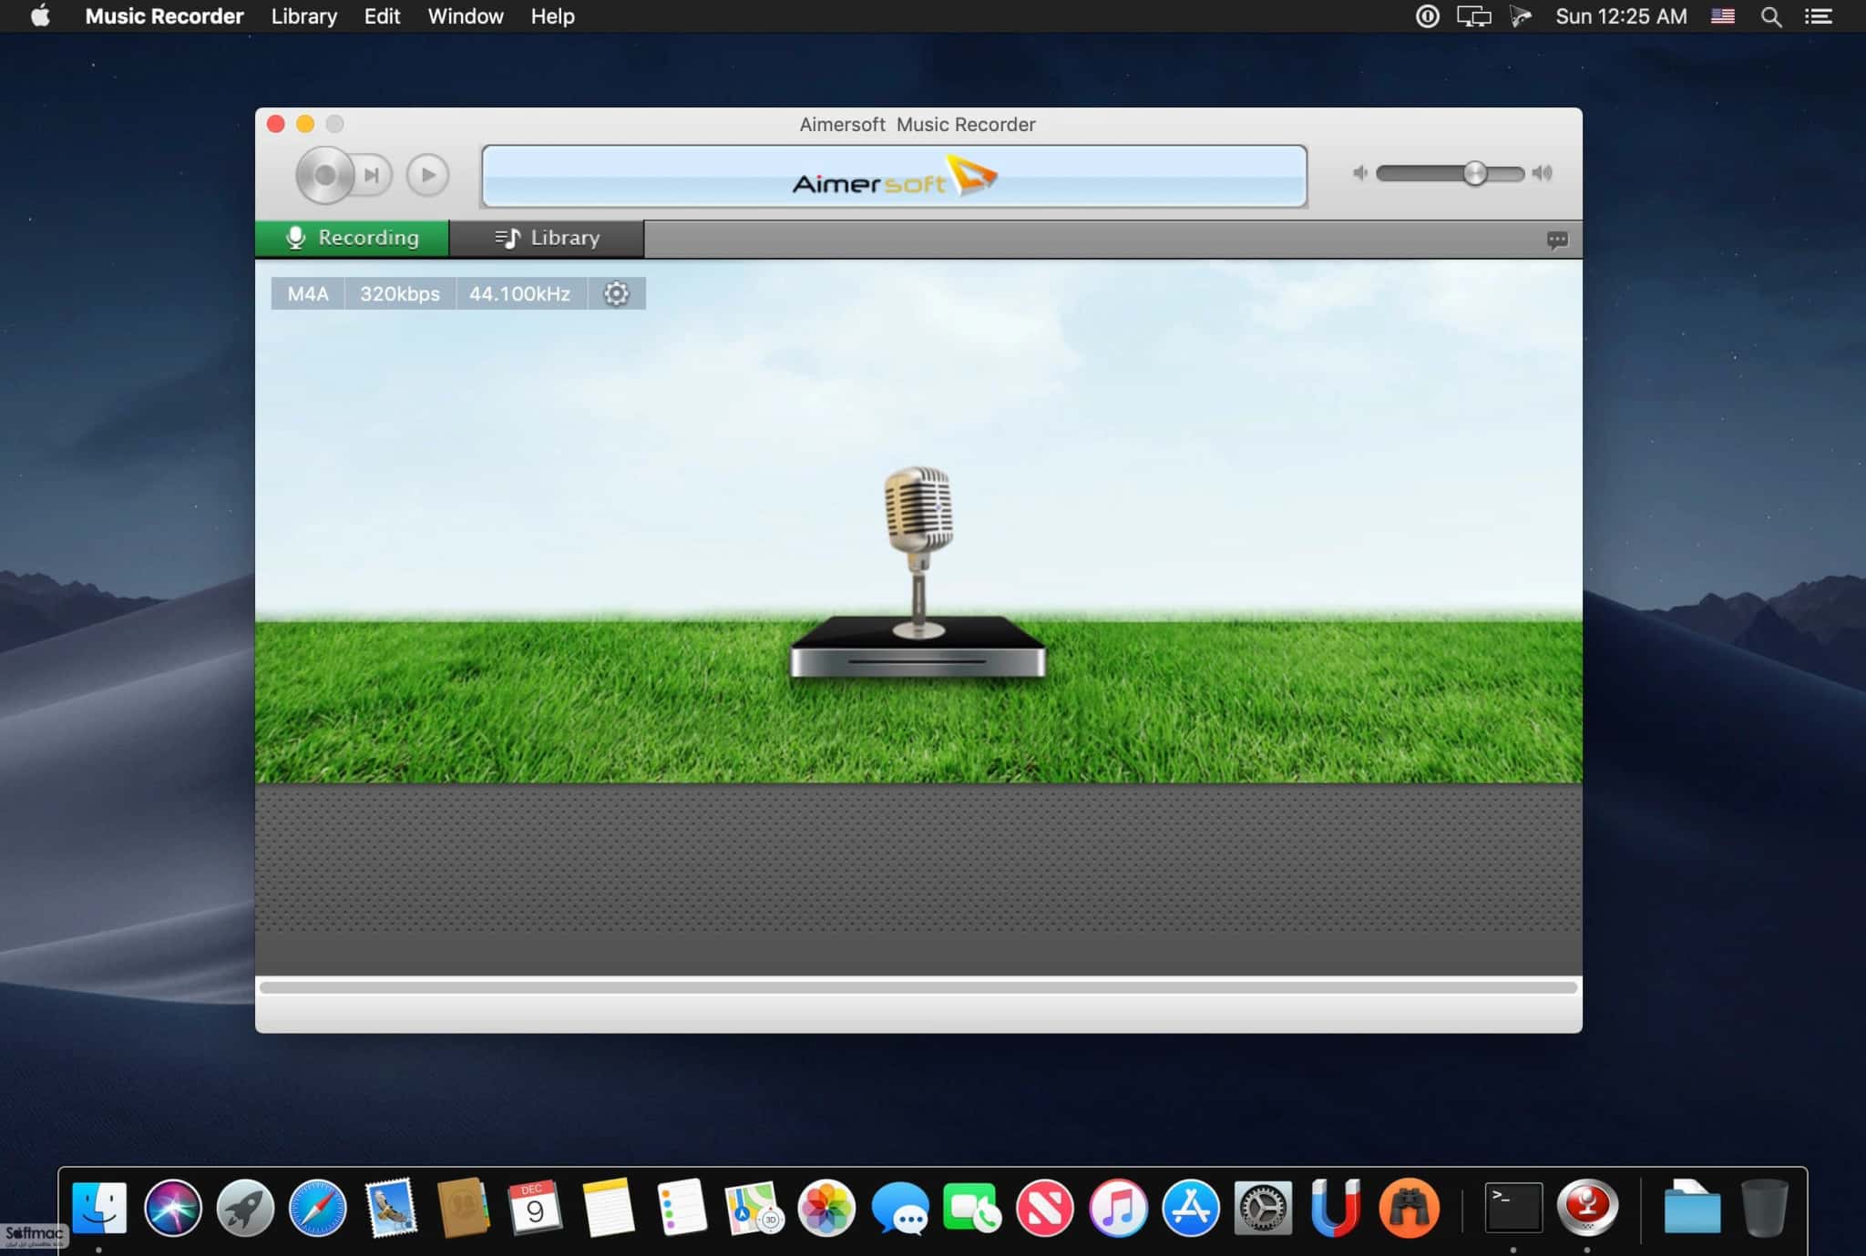Mute using the low volume speaker icon
The image size is (1866, 1256).
pyautogui.click(x=1359, y=173)
